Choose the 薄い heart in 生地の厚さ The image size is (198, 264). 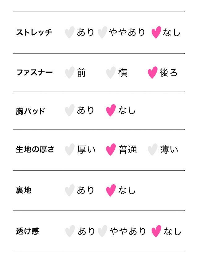pos(153,150)
